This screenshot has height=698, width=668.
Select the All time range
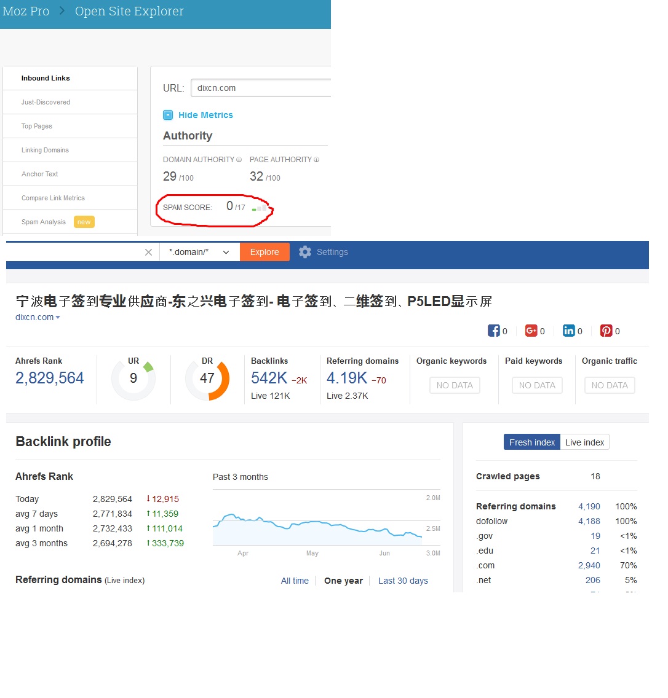(x=295, y=581)
